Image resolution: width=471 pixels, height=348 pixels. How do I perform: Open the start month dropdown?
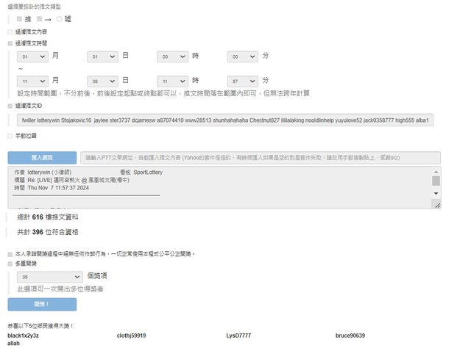coord(32,56)
